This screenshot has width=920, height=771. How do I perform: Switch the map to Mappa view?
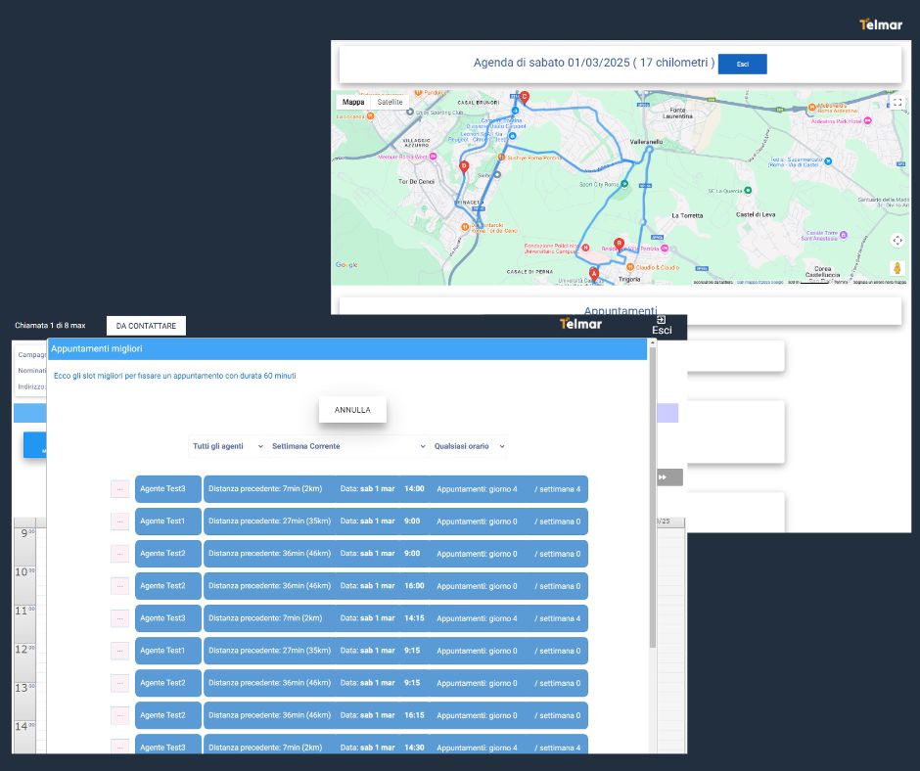pos(353,102)
